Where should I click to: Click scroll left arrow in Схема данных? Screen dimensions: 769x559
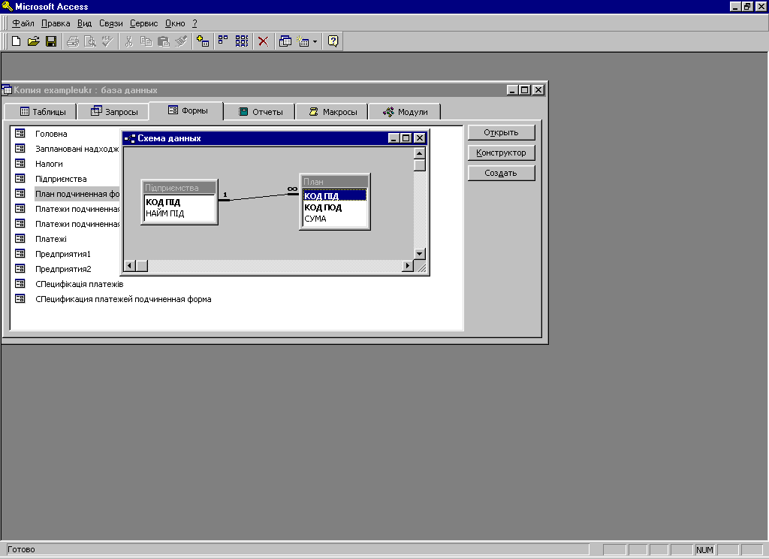tap(129, 265)
